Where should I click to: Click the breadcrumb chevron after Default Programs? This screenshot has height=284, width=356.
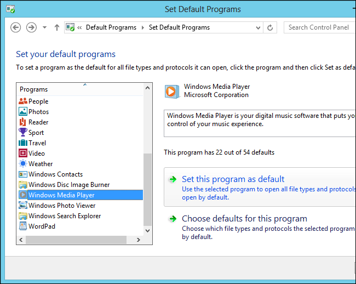coord(142,27)
